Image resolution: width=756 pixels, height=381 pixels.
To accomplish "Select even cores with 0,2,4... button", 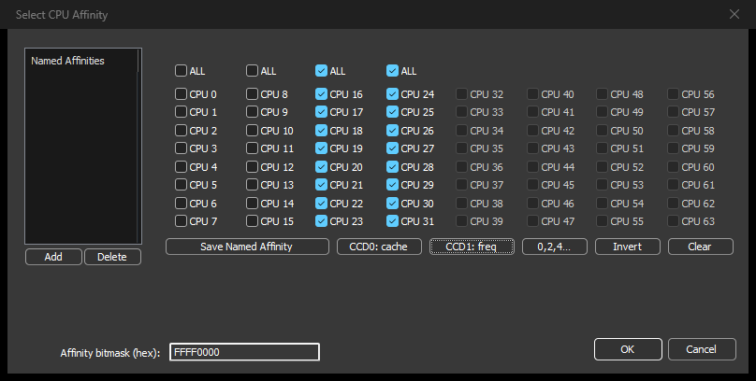I will point(555,247).
